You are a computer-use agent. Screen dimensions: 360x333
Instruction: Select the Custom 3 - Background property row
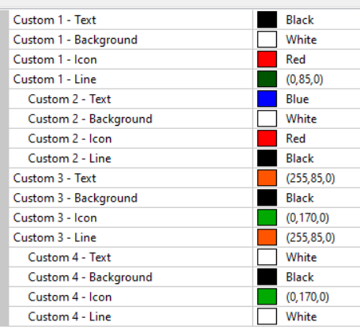pos(184,198)
